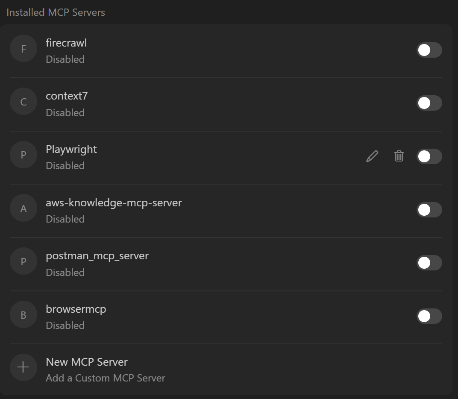458x399 pixels.
Task: Click Disabled status under browsermcp
Action: (65, 326)
